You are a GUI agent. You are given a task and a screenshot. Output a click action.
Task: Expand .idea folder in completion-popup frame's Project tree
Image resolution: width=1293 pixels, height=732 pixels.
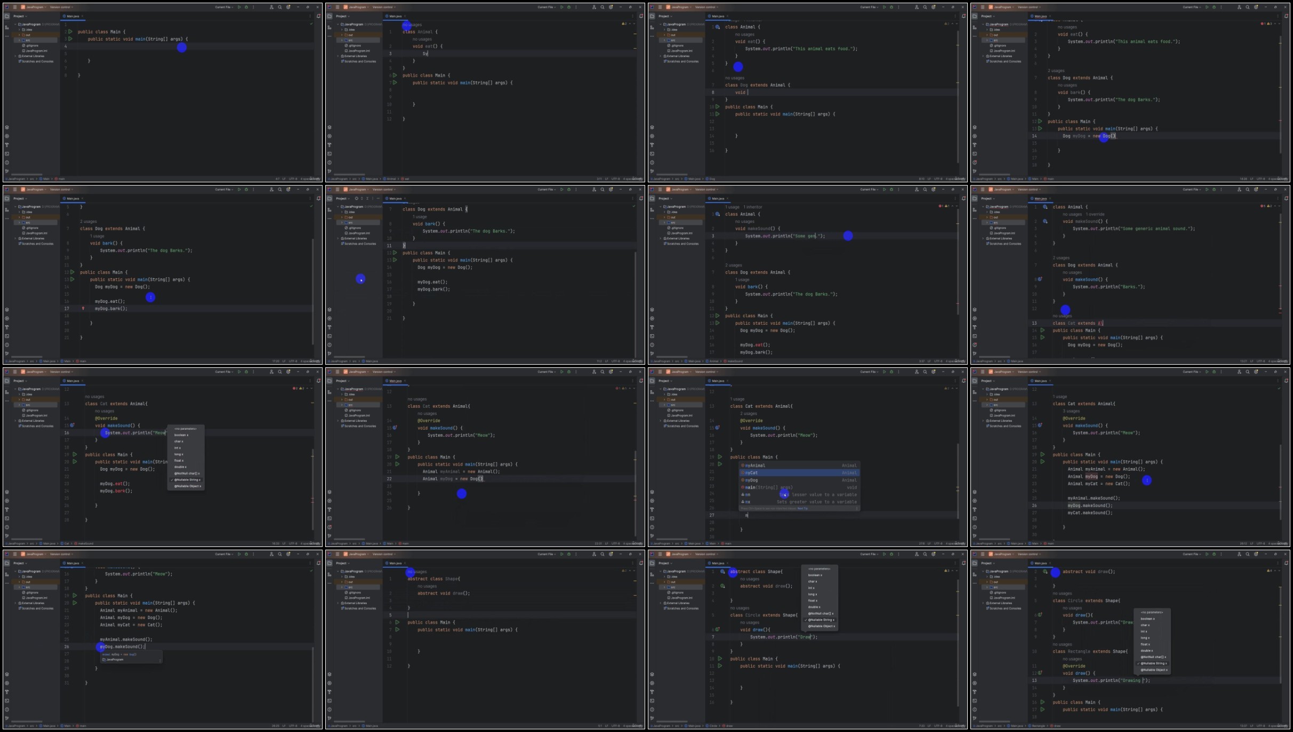pos(664,395)
